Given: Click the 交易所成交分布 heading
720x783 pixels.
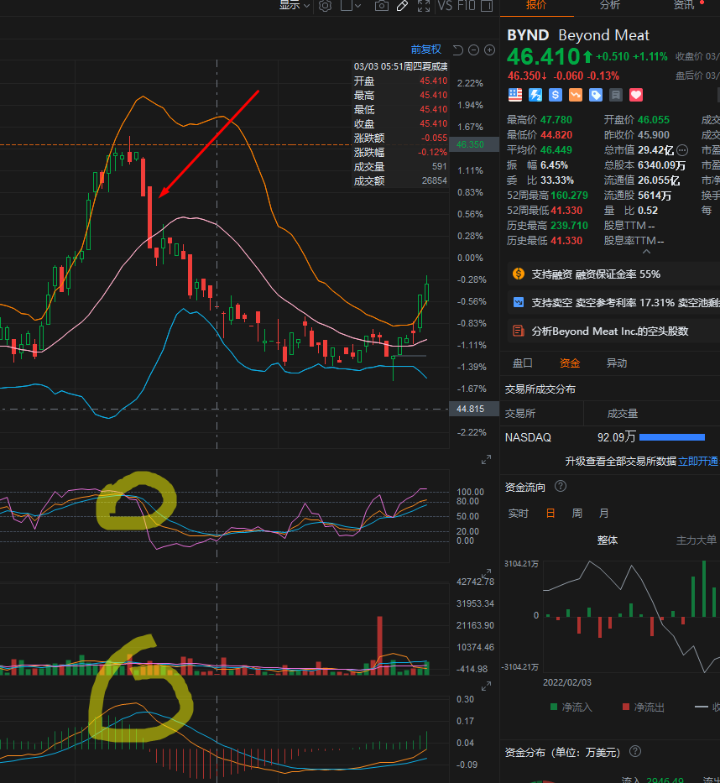Looking at the screenshot, I should 540,389.
